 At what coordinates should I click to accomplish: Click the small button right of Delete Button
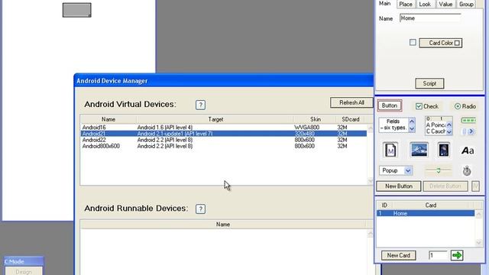click(x=475, y=186)
